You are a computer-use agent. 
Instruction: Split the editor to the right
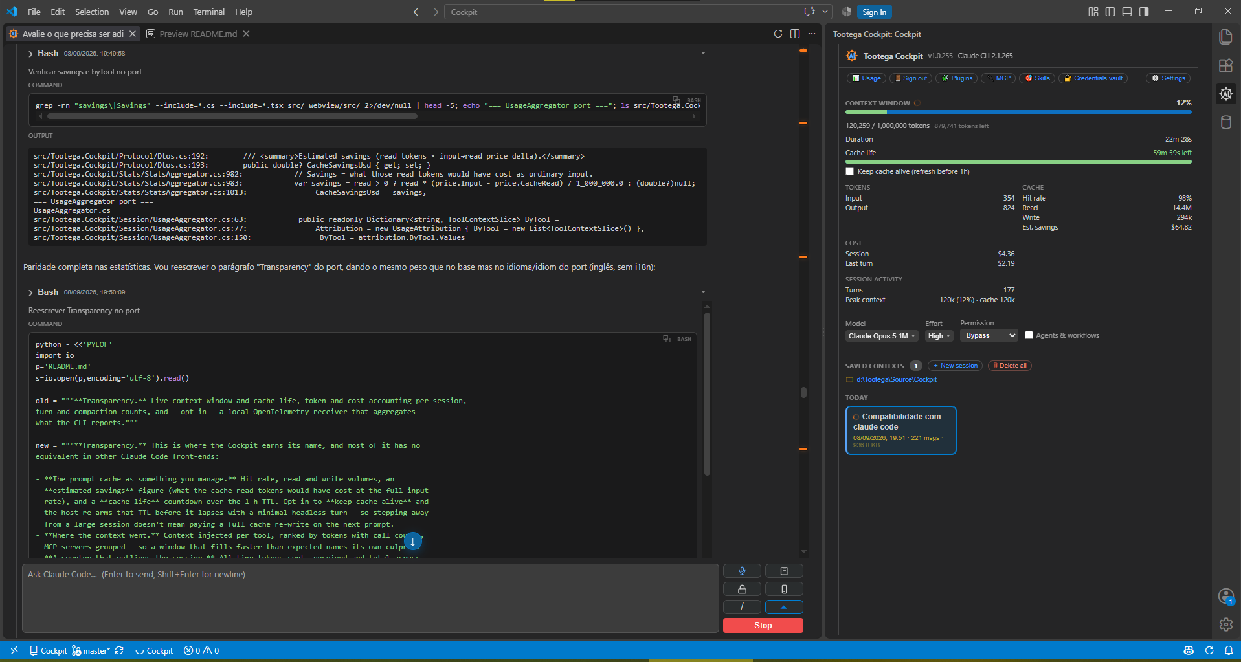coord(795,34)
